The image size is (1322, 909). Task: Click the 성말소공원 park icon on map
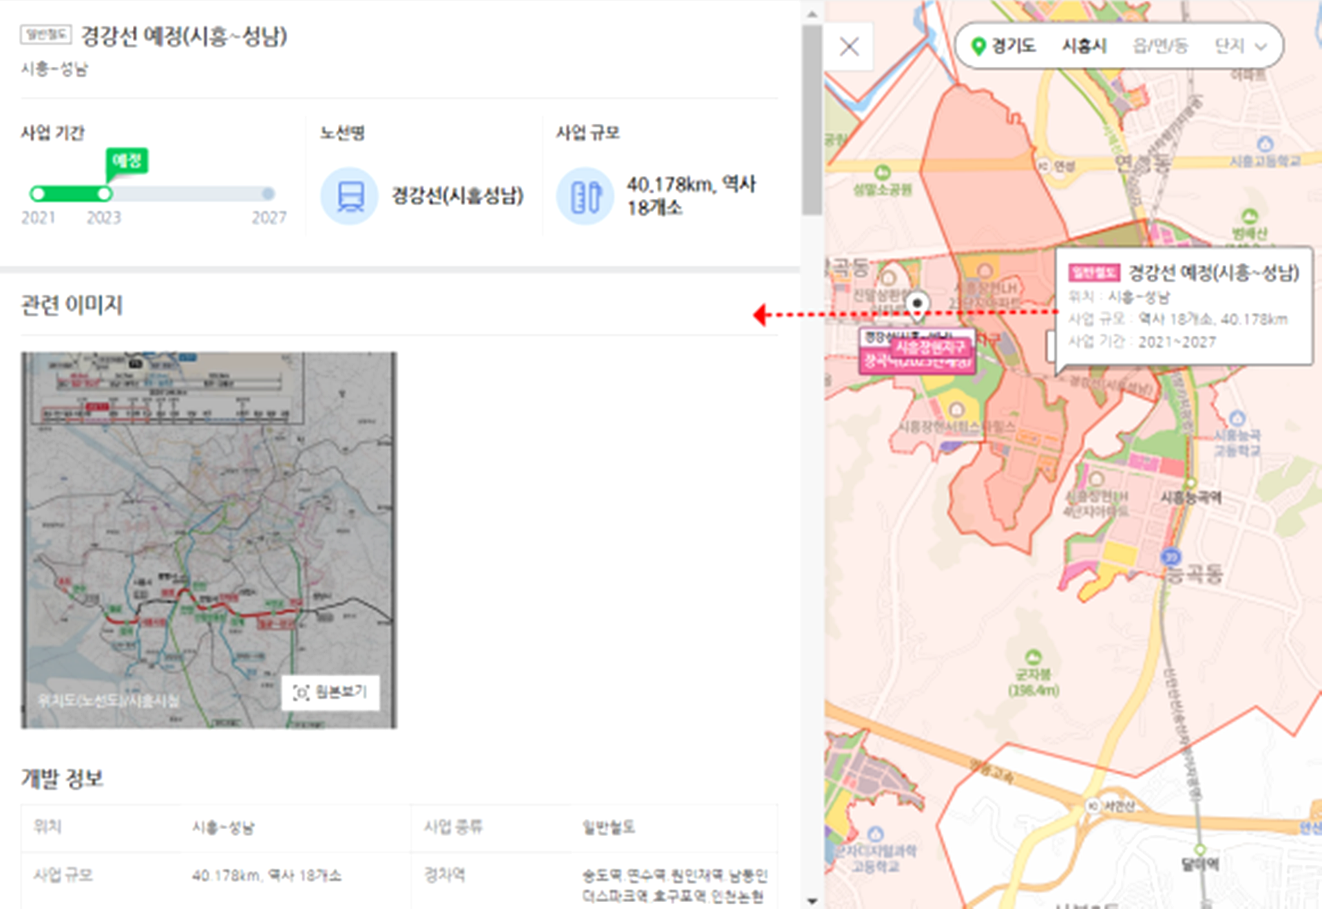882,172
